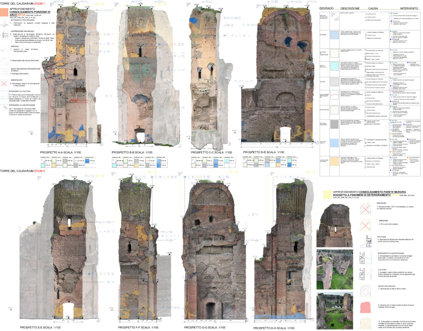Click the white glass-fiber mesh icon

pyautogui.click(x=366, y=292)
